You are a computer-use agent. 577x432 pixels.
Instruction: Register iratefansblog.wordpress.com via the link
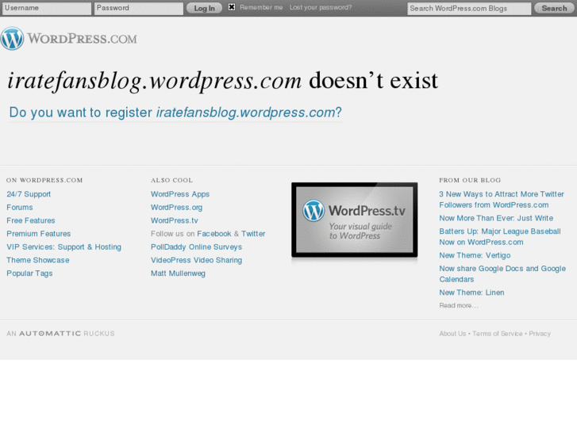(x=175, y=113)
